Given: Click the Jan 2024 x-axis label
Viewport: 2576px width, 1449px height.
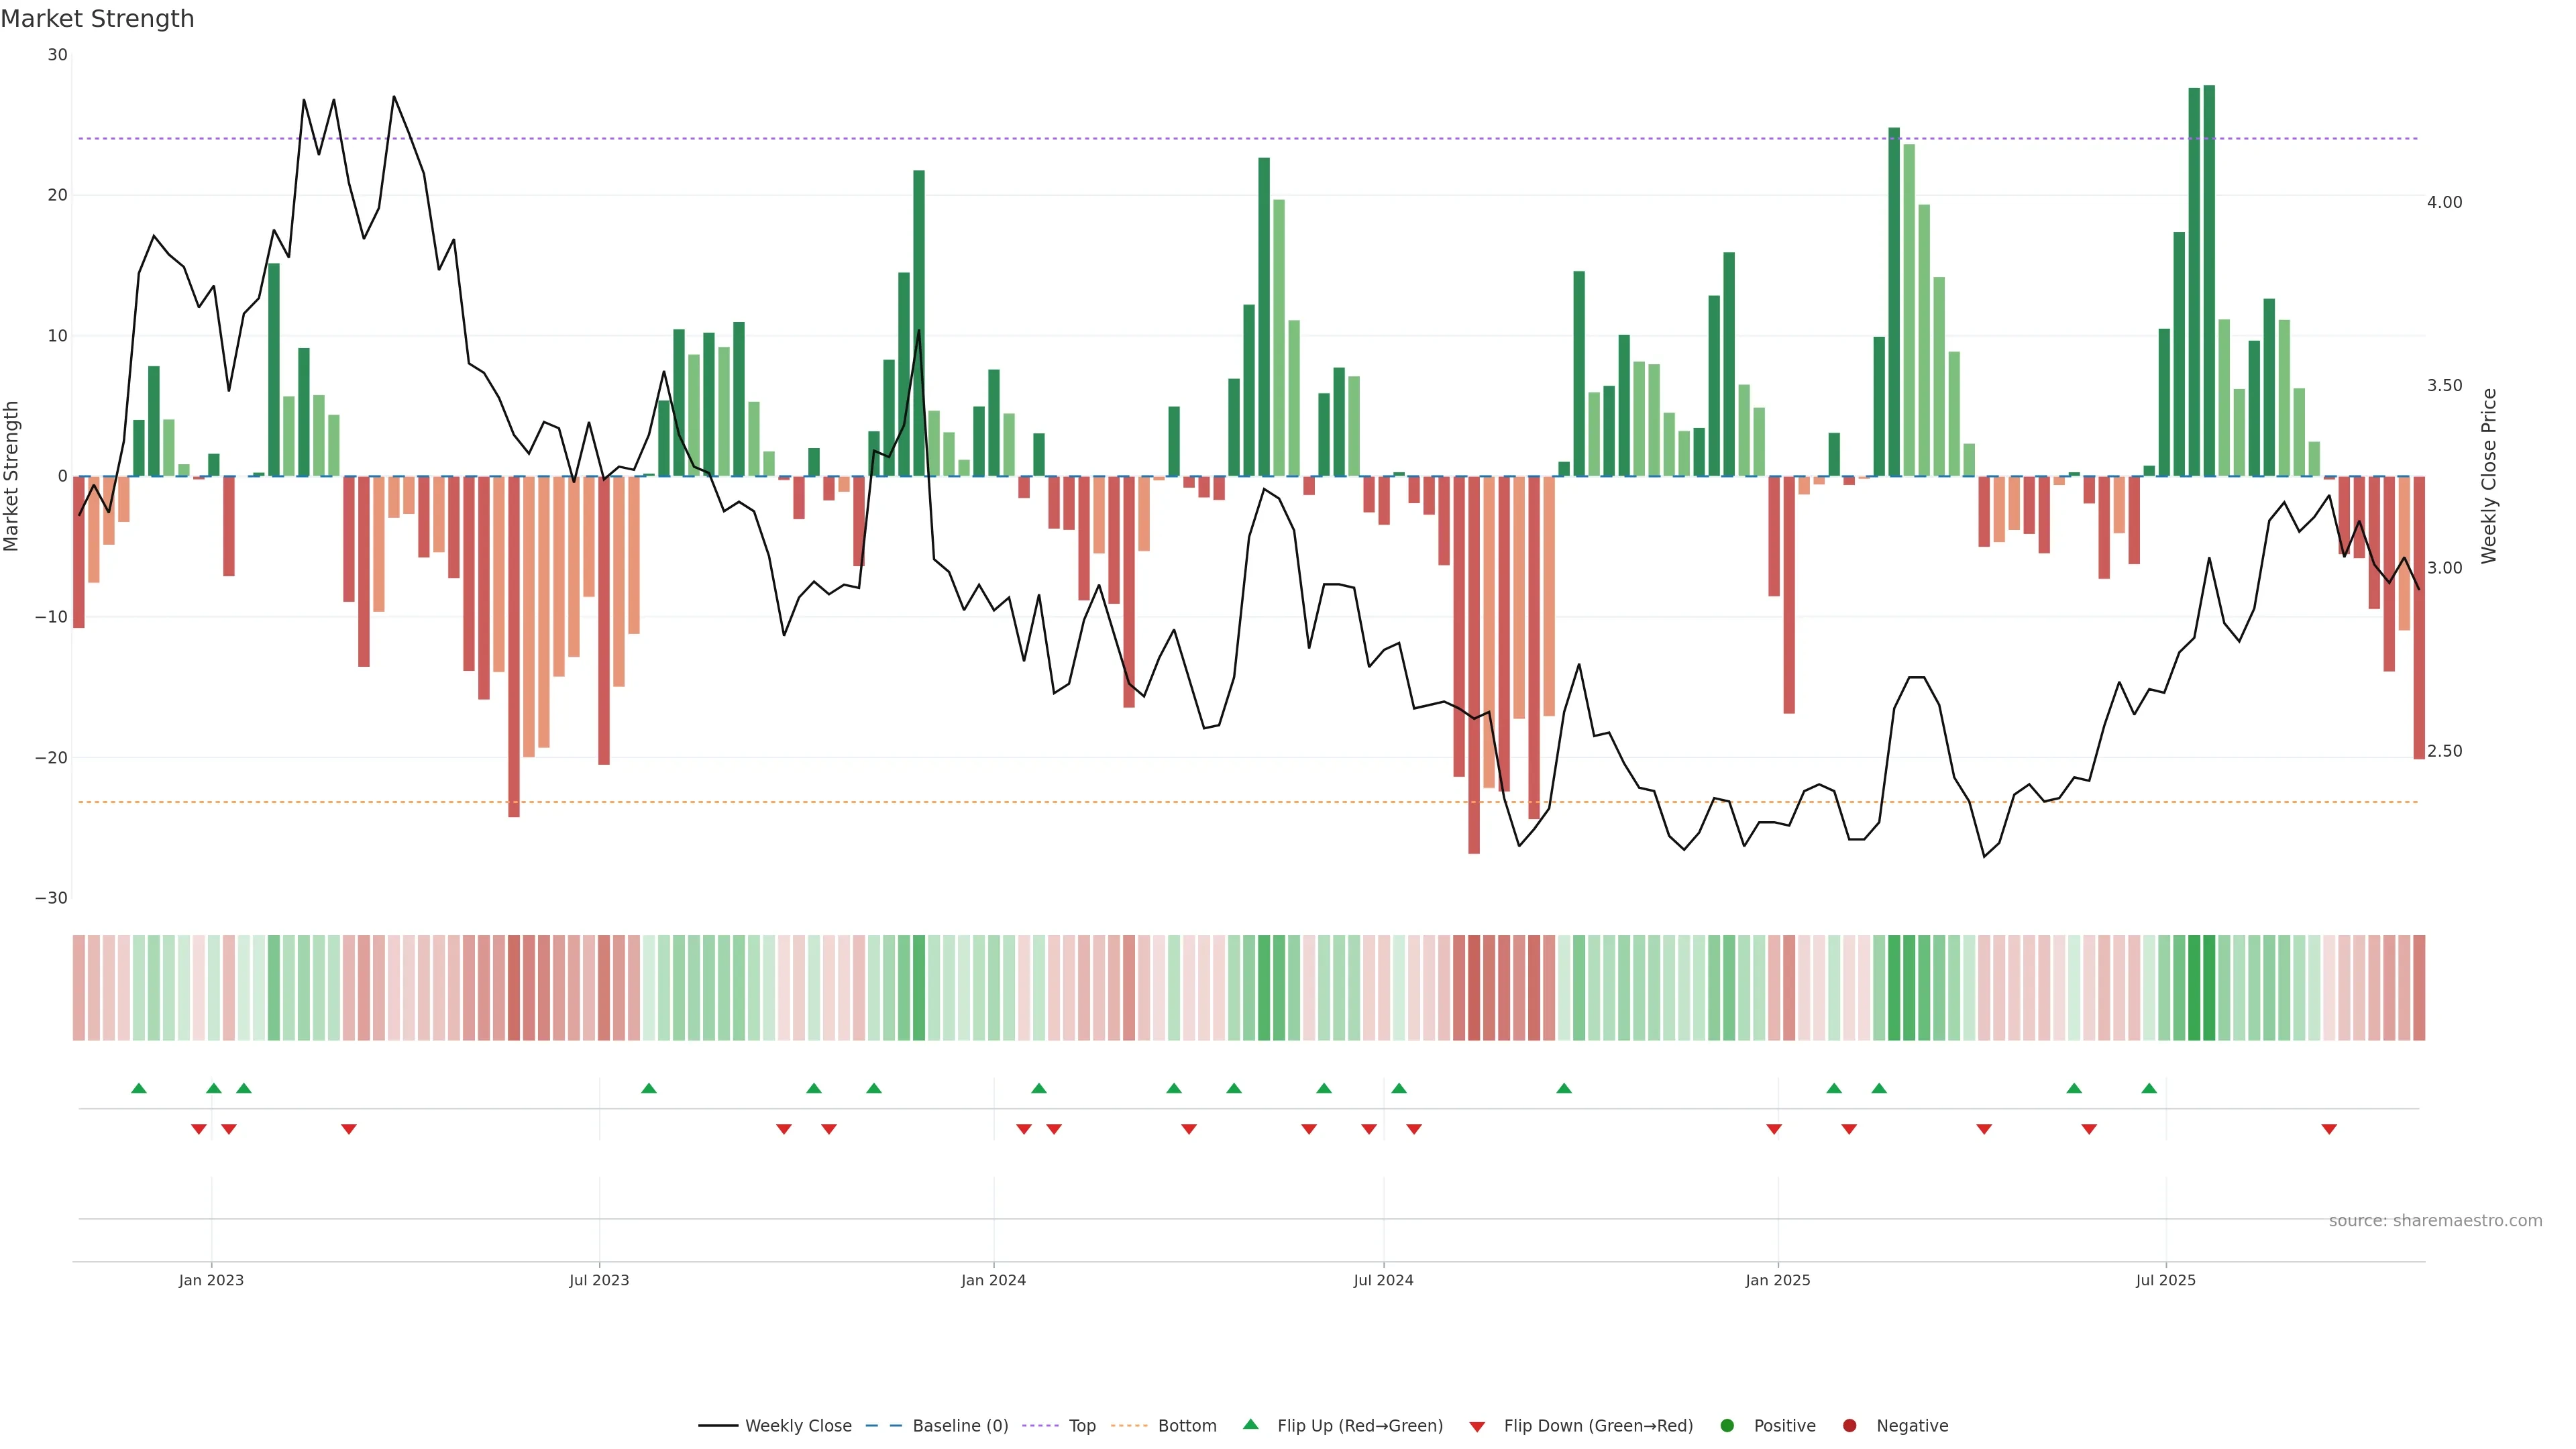Looking at the screenshot, I should coord(993,1280).
